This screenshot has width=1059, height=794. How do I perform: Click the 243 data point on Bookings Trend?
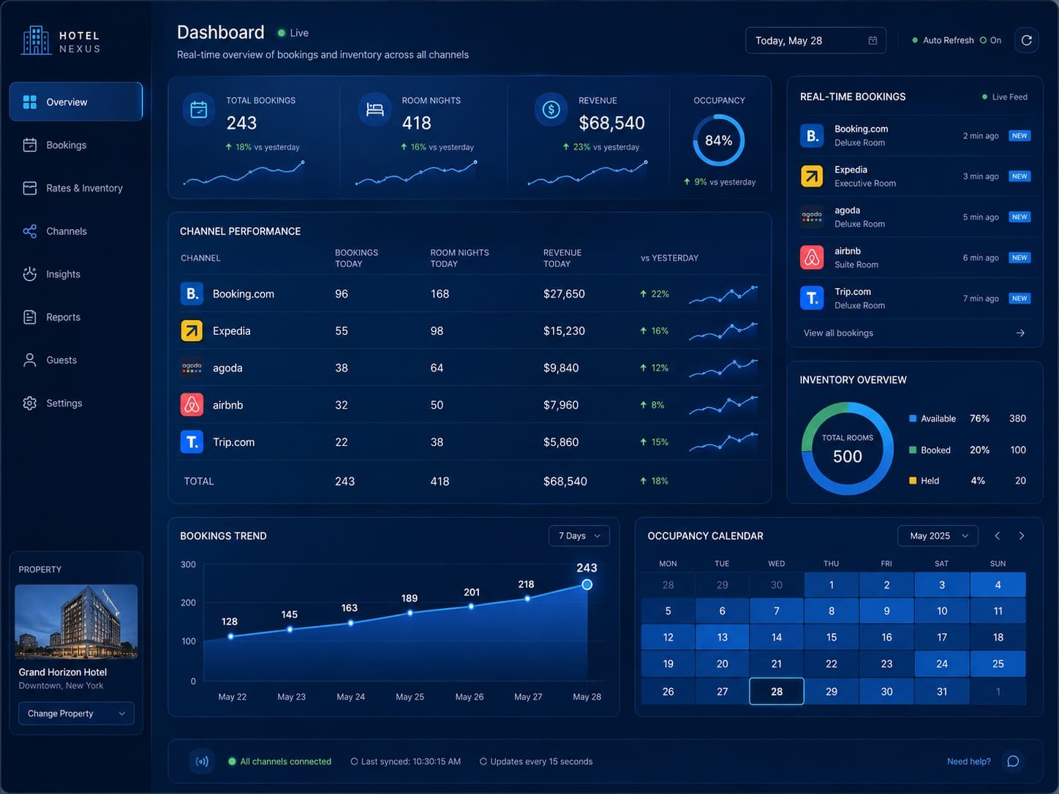[587, 584]
